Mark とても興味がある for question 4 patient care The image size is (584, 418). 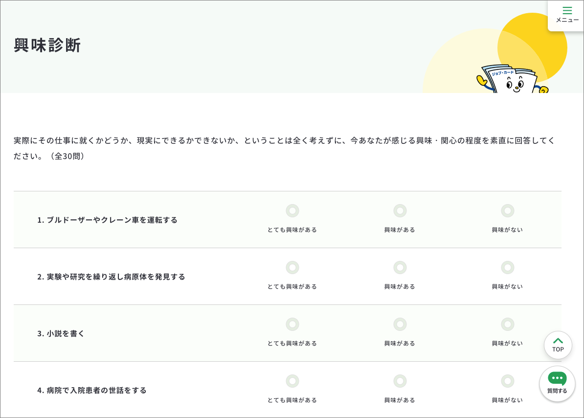pos(292,381)
